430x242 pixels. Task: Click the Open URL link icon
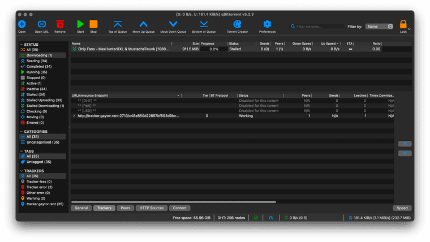42,24
